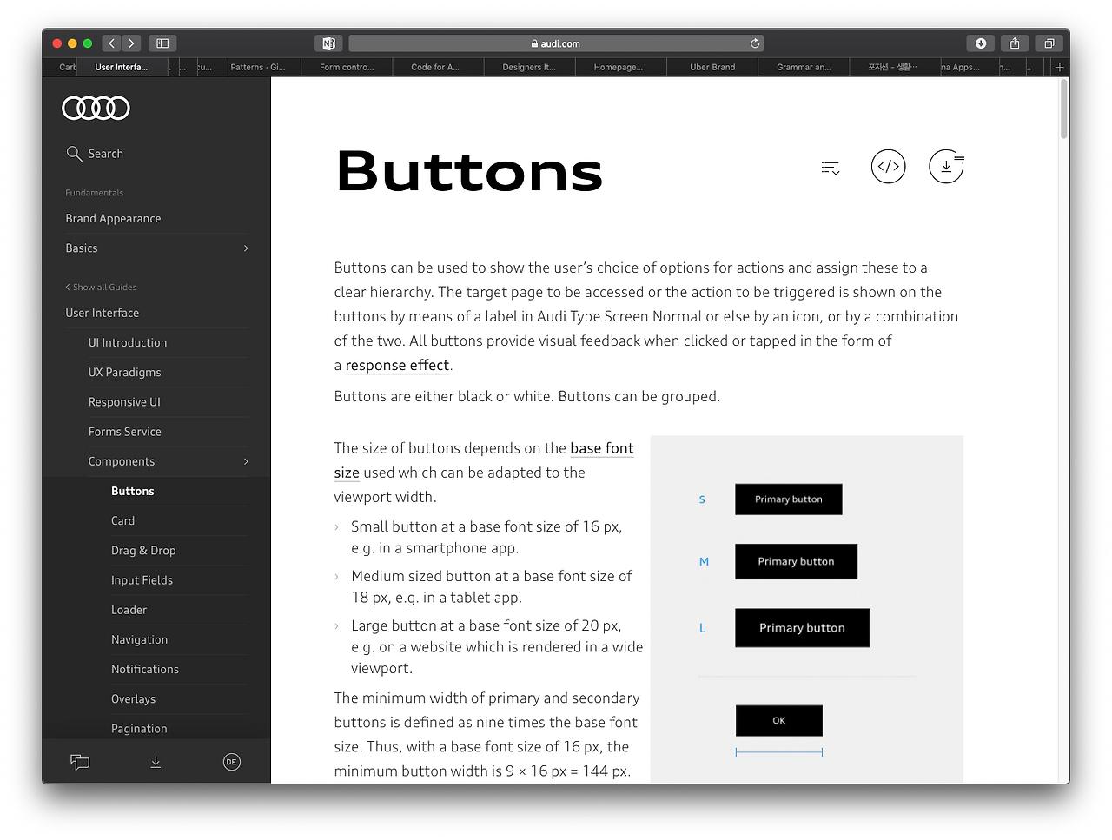Show all tabs overview
The image size is (1112, 840).
(1049, 43)
